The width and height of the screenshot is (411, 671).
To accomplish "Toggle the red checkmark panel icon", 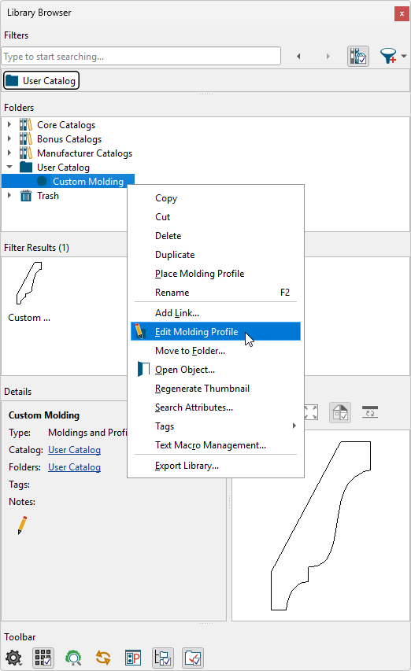I will 193,658.
